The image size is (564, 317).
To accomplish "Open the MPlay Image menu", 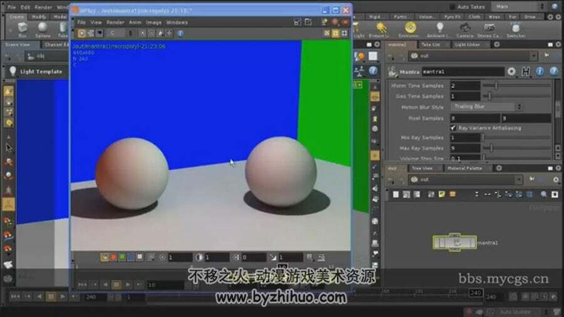I will coord(154,23).
